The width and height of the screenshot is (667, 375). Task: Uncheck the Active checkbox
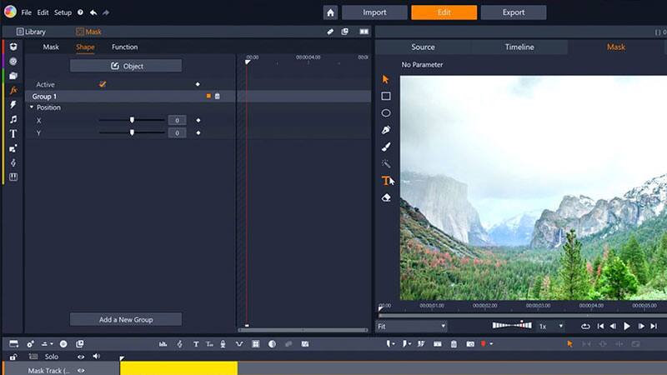click(x=103, y=84)
